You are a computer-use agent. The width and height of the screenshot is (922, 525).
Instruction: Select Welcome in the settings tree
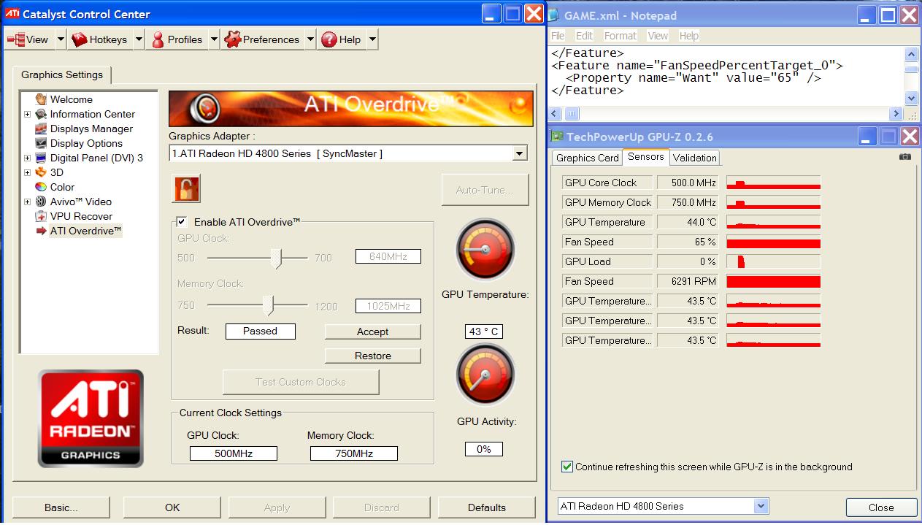71,99
